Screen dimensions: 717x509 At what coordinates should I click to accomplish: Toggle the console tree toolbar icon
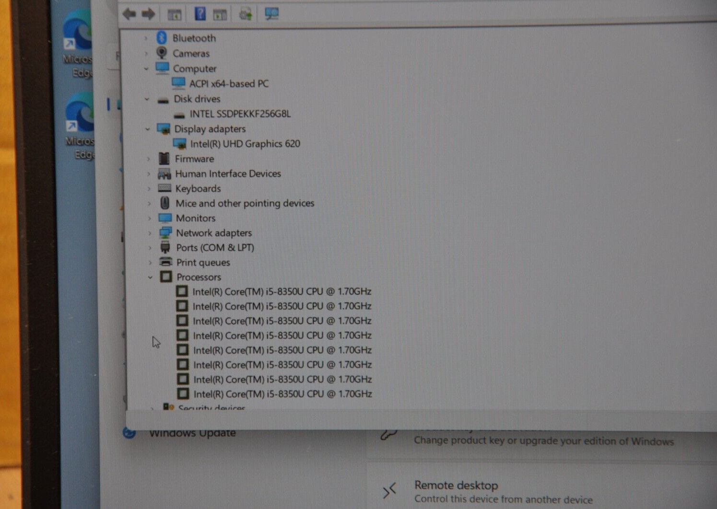point(175,14)
